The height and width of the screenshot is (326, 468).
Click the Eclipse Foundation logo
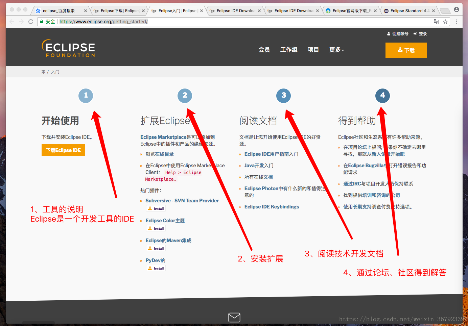coord(68,48)
